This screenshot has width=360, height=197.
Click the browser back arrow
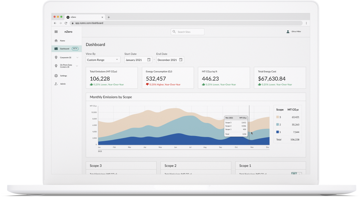click(55, 23)
